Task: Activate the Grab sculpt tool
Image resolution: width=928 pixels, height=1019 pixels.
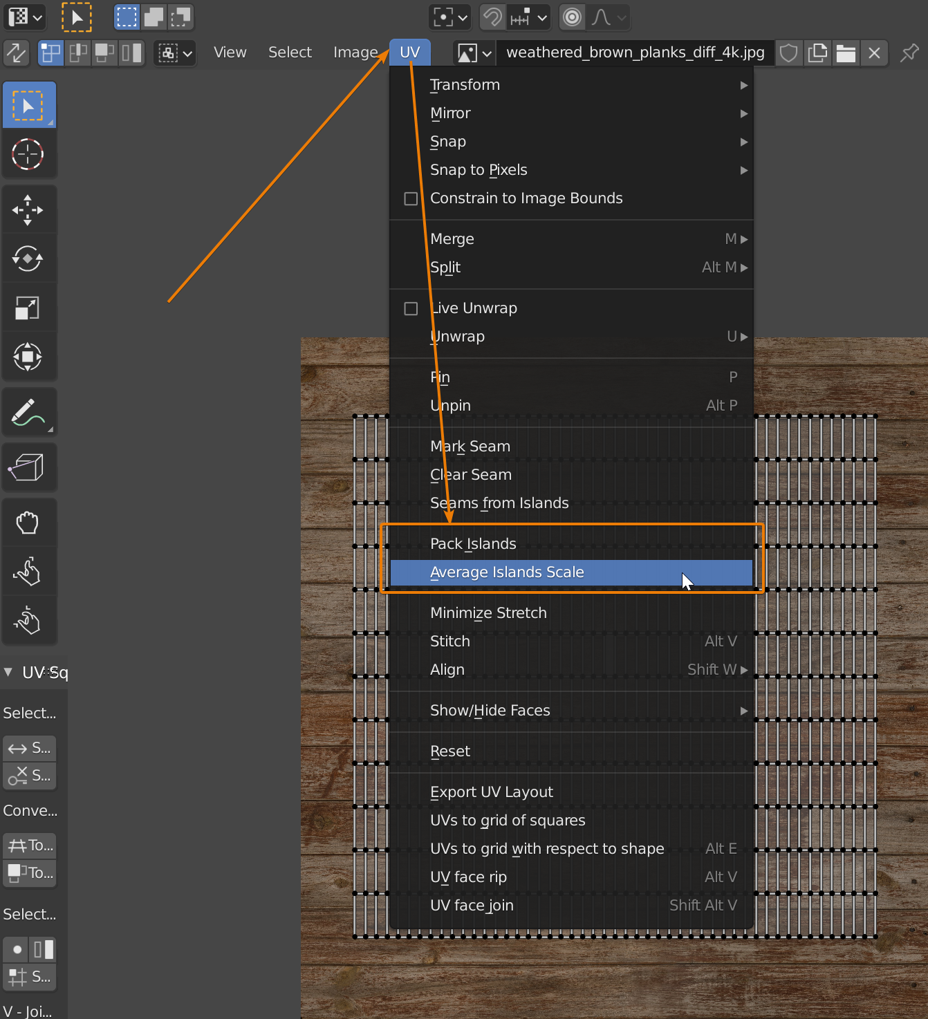Action: pos(28,523)
